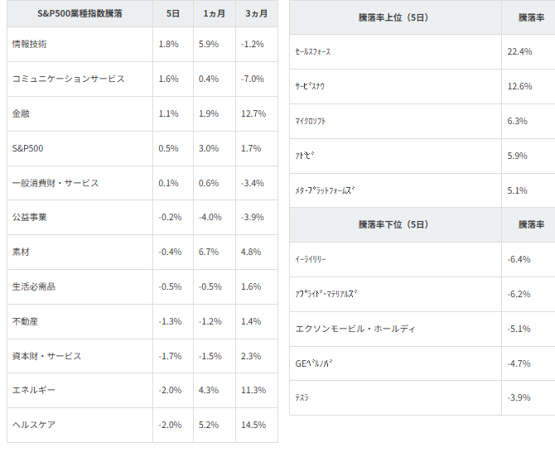Select the マイクロソフト stock row
This screenshot has height=452, width=555.
click(x=422, y=121)
